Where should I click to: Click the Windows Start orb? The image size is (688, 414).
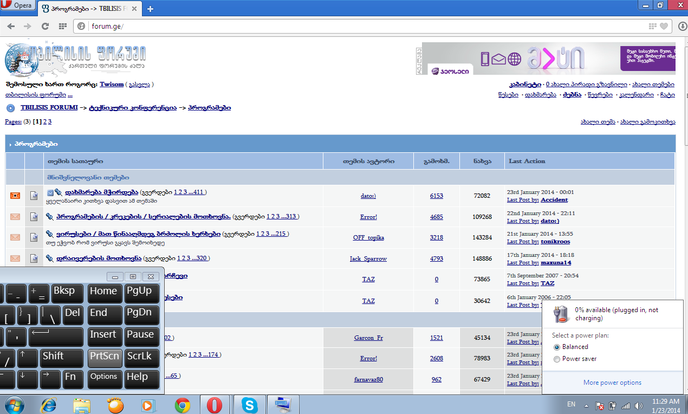click(15, 404)
